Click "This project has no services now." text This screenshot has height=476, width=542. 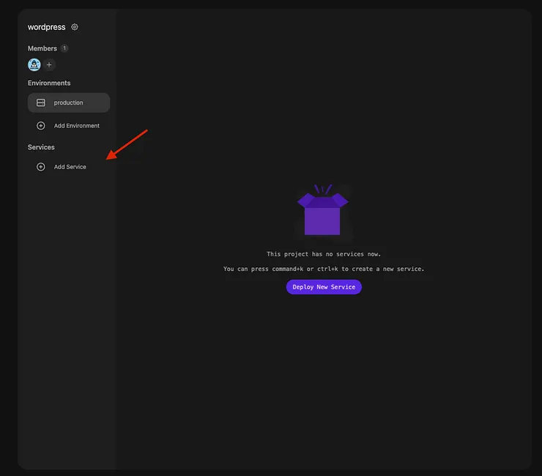tap(324, 254)
